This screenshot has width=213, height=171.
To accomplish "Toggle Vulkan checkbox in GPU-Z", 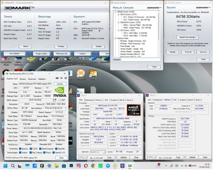I will pyautogui.click(x=20, y=153).
